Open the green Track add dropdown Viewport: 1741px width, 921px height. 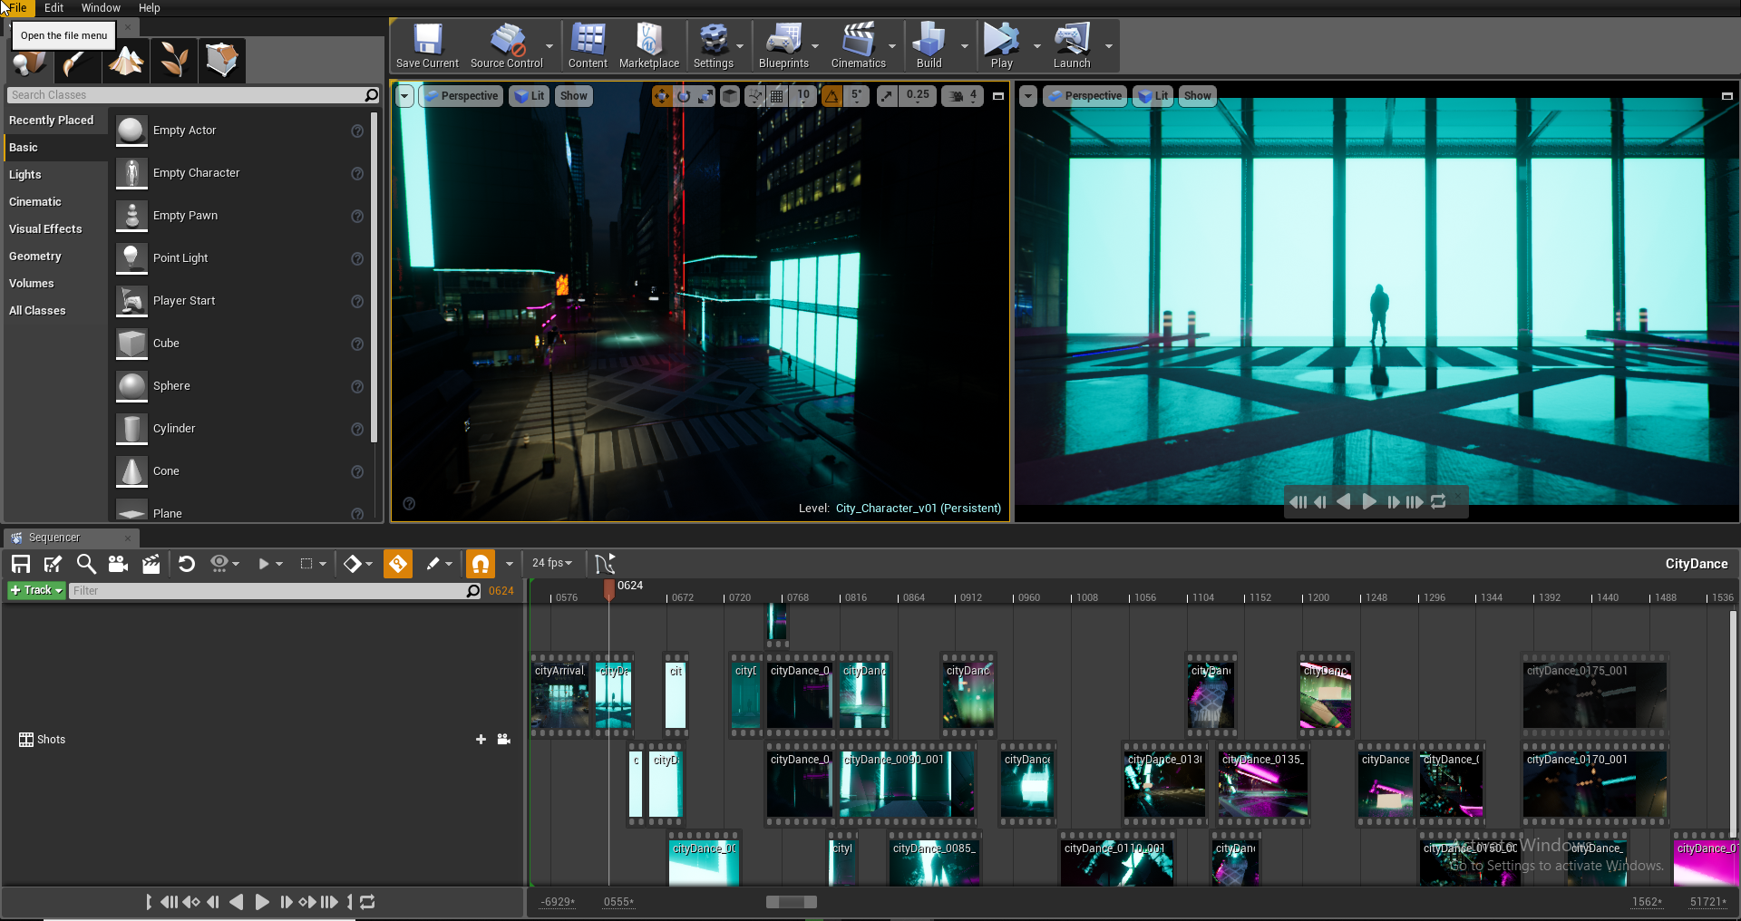pos(36,590)
